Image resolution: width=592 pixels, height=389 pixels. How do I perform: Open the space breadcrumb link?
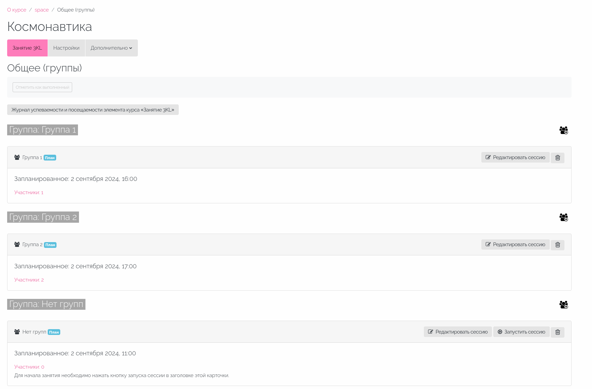(42, 10)
